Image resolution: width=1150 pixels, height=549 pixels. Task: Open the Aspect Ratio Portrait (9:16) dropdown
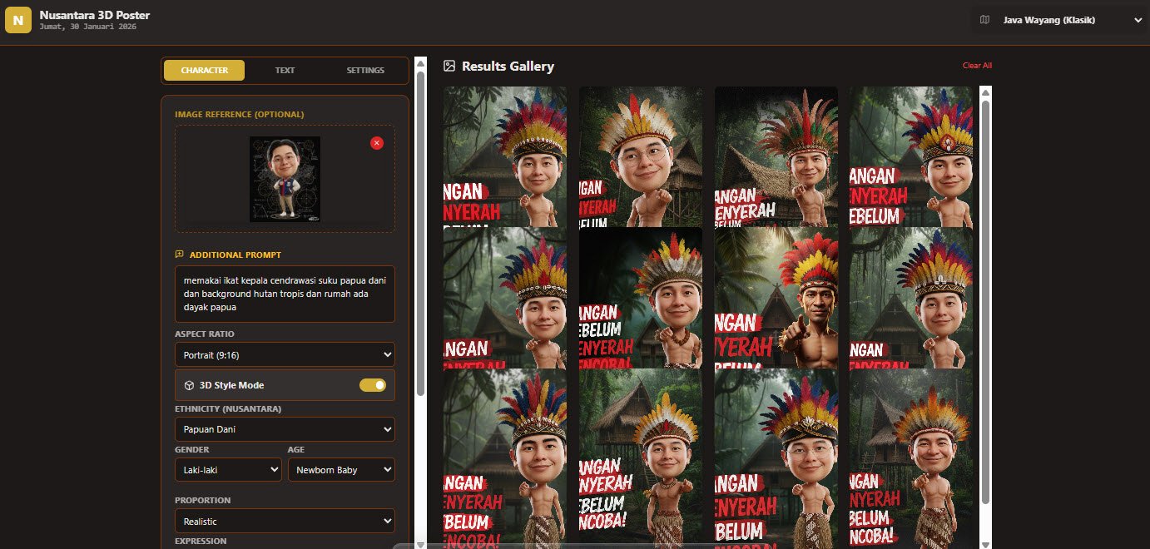click(x=285, y=354)
